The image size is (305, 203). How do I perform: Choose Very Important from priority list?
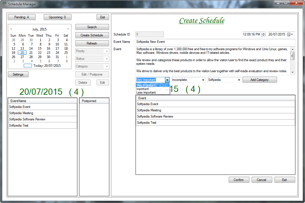(152, 85)
